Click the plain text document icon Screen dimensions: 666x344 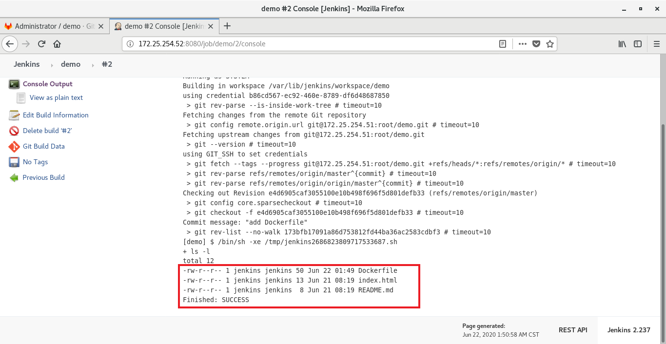tap(21, 98)
